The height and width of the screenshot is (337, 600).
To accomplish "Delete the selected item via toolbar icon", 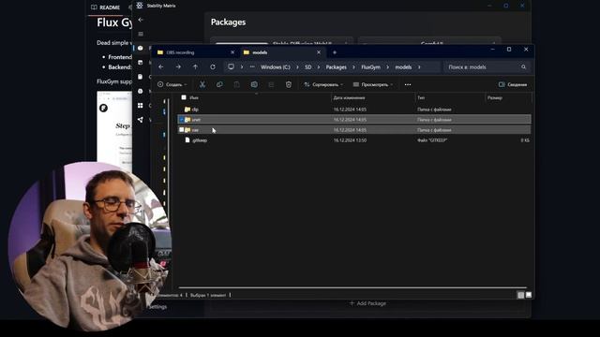I will coord(289,84).
